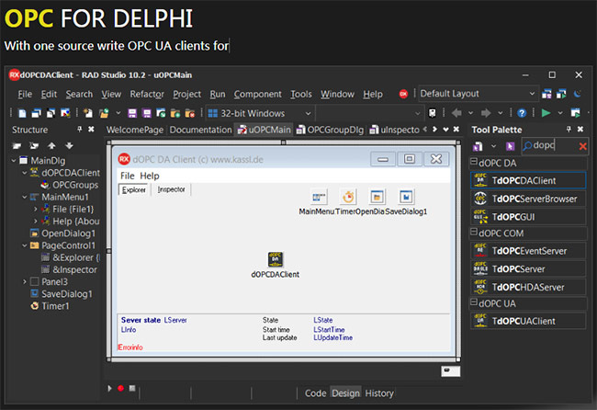The width and height of the screenshot is (597, 410).
Task: Select dOPCDAClient component on the form
Action: [276, 259]
